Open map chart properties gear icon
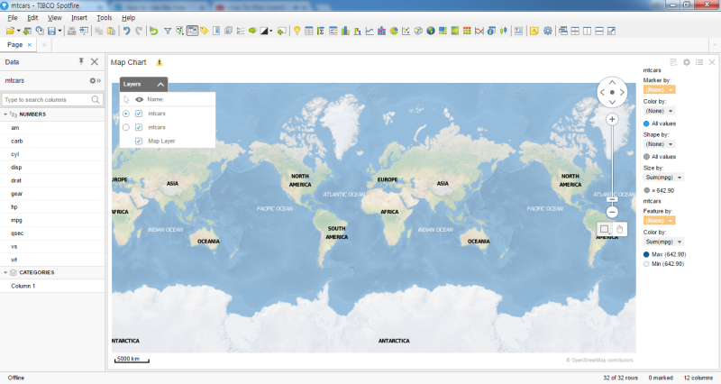The image size is (721, 384). click(686, 62)
